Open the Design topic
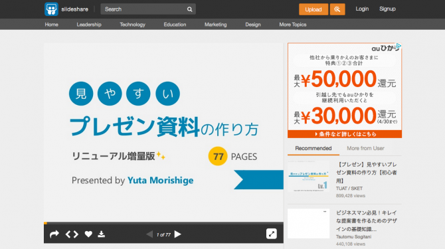This screenshot has height=249, width=445. pos(253,25)
